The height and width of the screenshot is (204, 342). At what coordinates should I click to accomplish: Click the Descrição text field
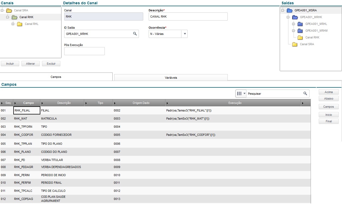click(188, 17)
